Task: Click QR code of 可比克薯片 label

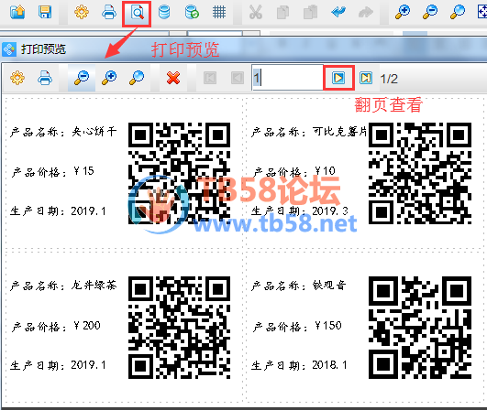Action: pos(420,173)
